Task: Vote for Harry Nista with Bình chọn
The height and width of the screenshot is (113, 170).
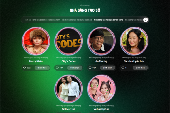Action: [42, 68]
